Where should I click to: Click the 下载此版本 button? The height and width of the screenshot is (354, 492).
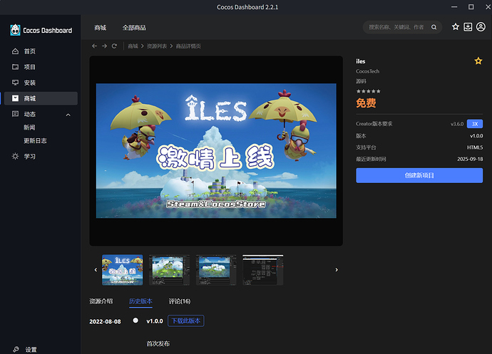pyautogui.click(x=186, y=321)
